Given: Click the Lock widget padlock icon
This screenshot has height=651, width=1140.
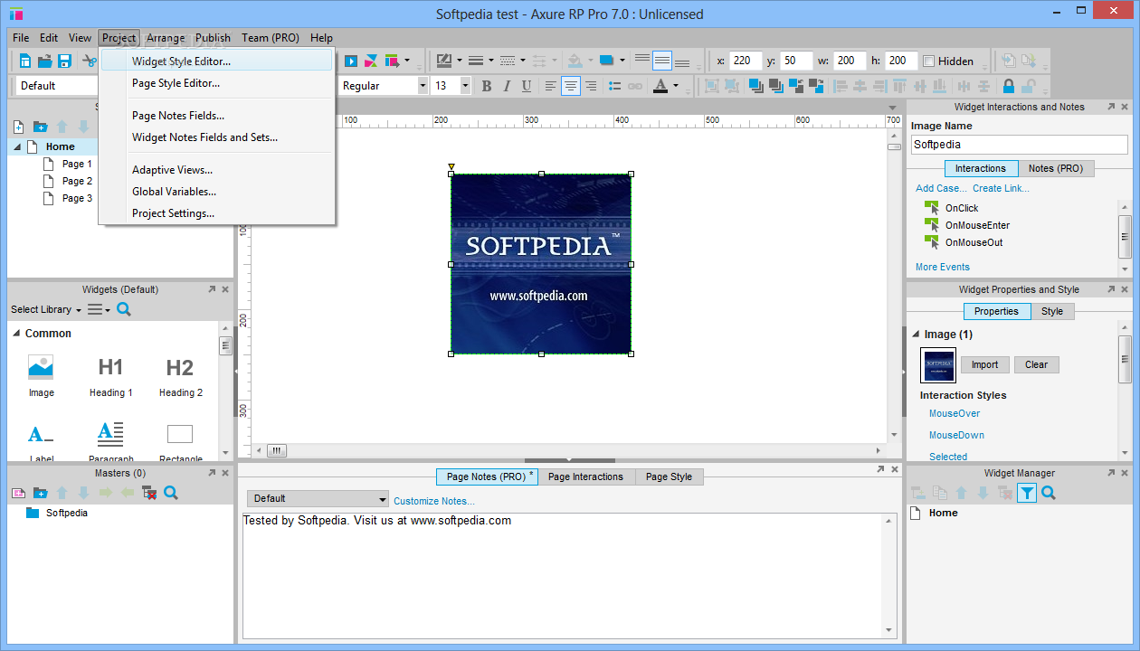Looking at the screenshot, I should tap(1008, 86).
